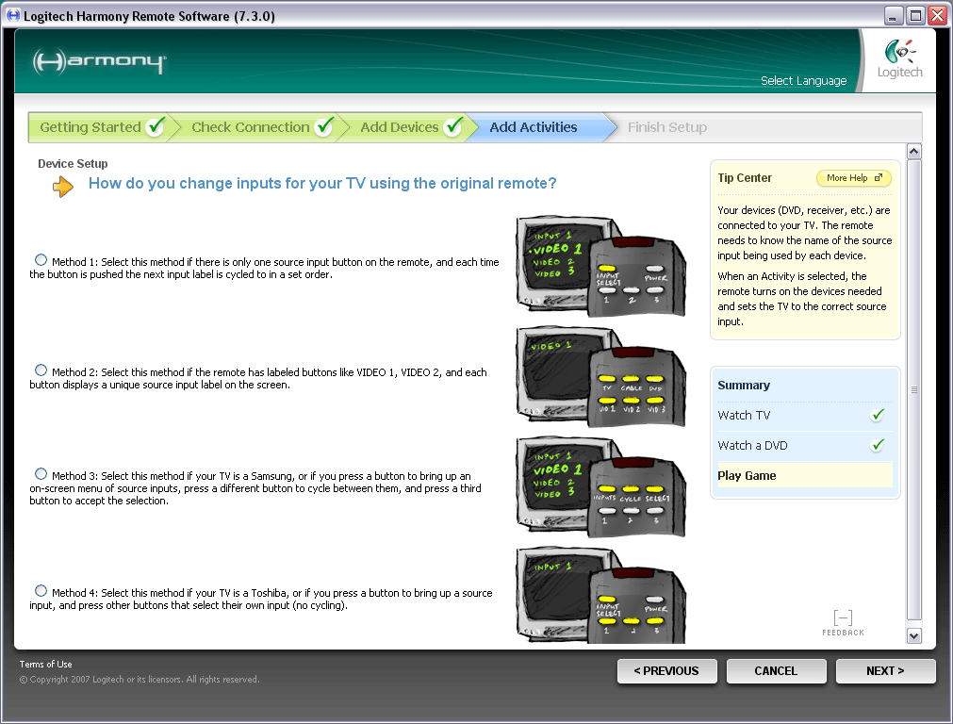Click the Tip Center heading
This screenshot has width=953, height=724.
pos(745,178)
